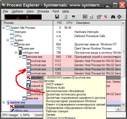Viewport: 127px width, 119px height.
Task: Click the vertical scrollbar down arrow
Action: point(123,104)
